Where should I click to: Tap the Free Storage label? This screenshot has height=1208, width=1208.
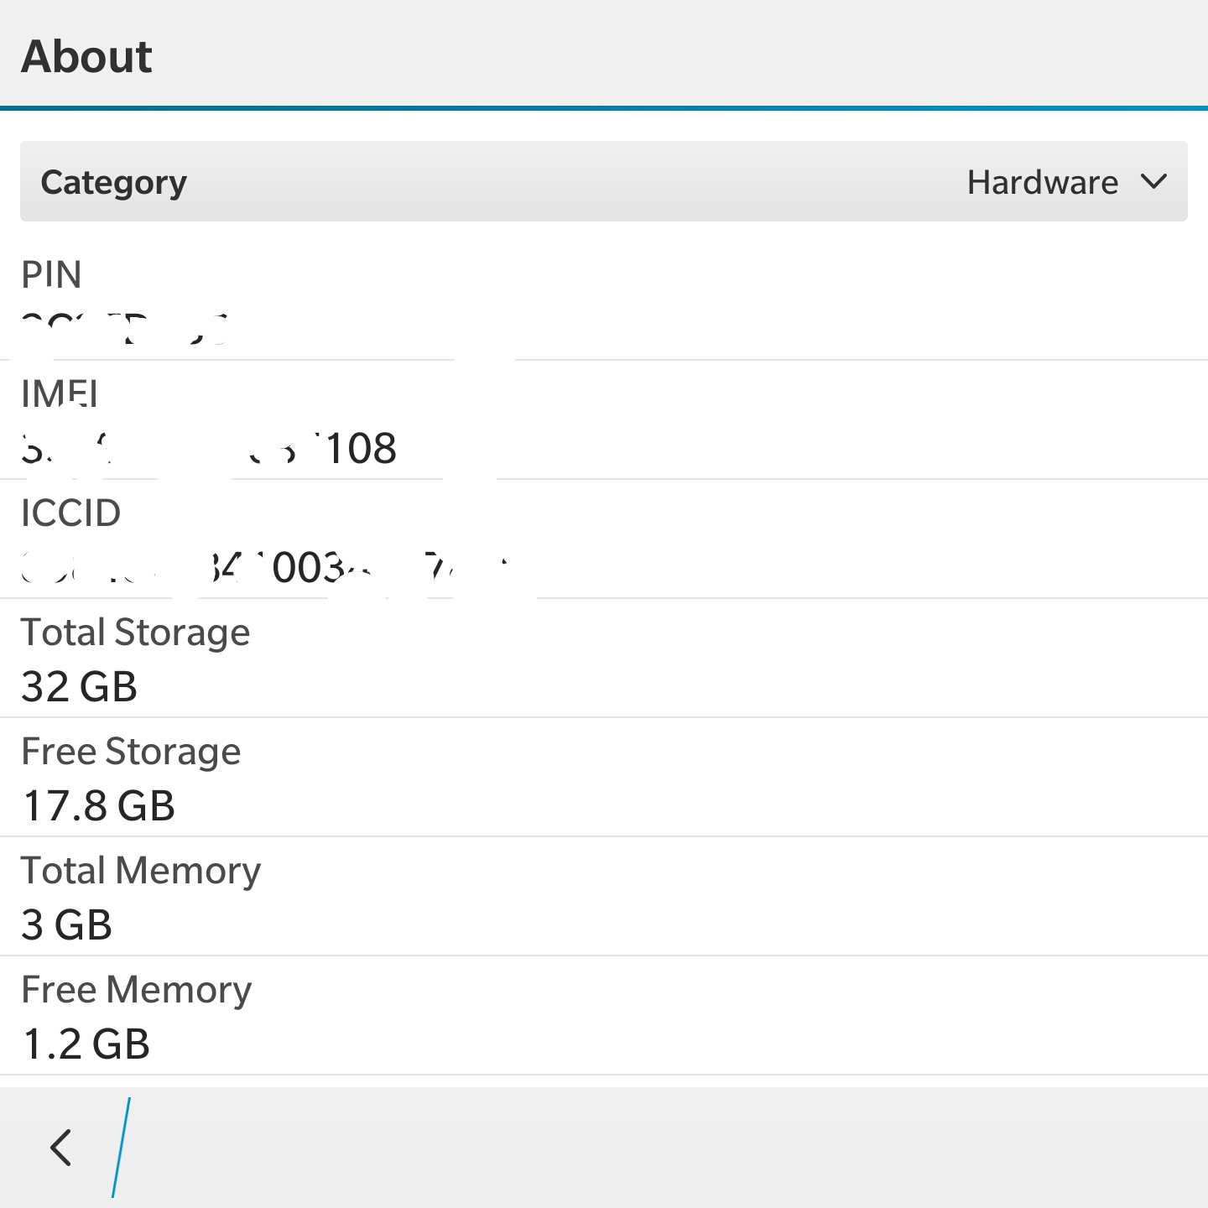pyautogui.click(x=131, y=751)
